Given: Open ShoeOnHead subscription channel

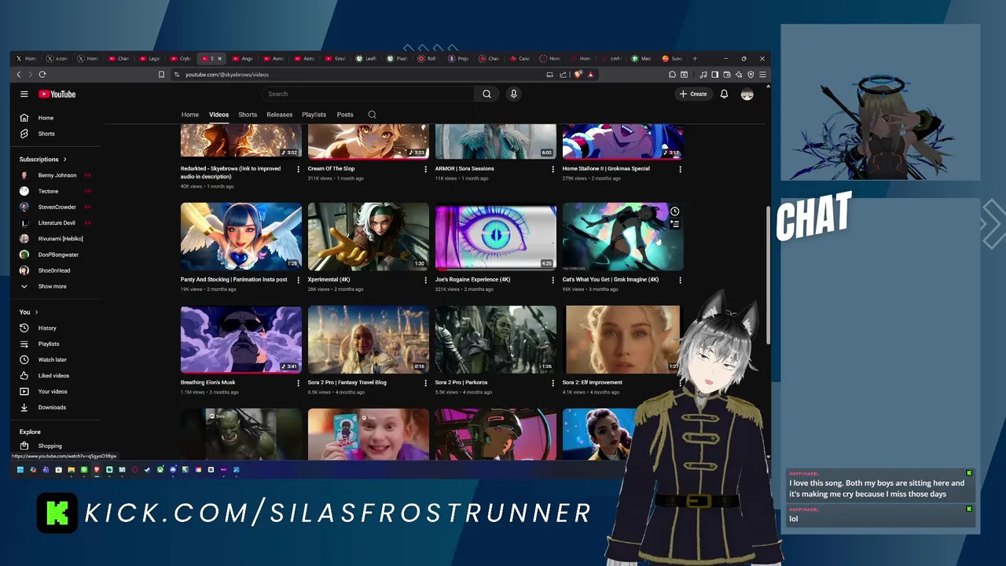Looking at the screenshot, I should tap(54, 270).
